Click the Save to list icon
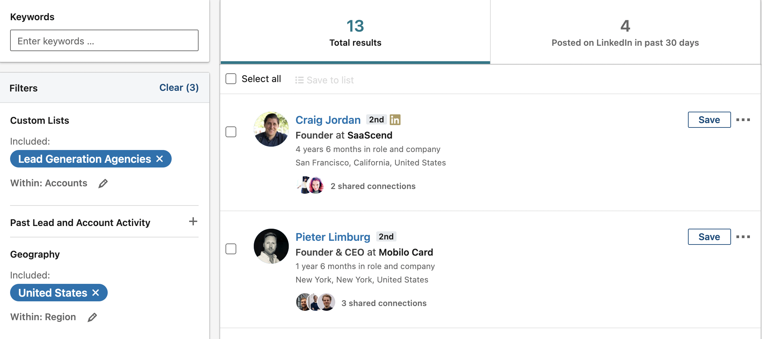 299,80
